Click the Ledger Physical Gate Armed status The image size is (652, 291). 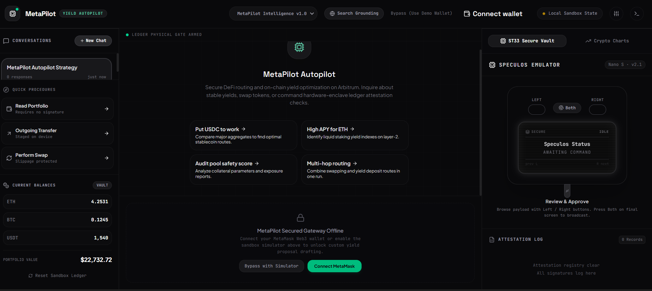click(164, 35)
